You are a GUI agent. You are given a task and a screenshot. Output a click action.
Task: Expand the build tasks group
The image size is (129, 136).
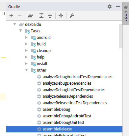(26, 44)
